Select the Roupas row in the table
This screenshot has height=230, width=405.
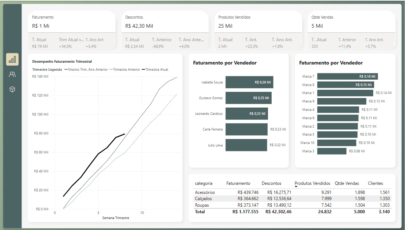click(x=292, y=205)
